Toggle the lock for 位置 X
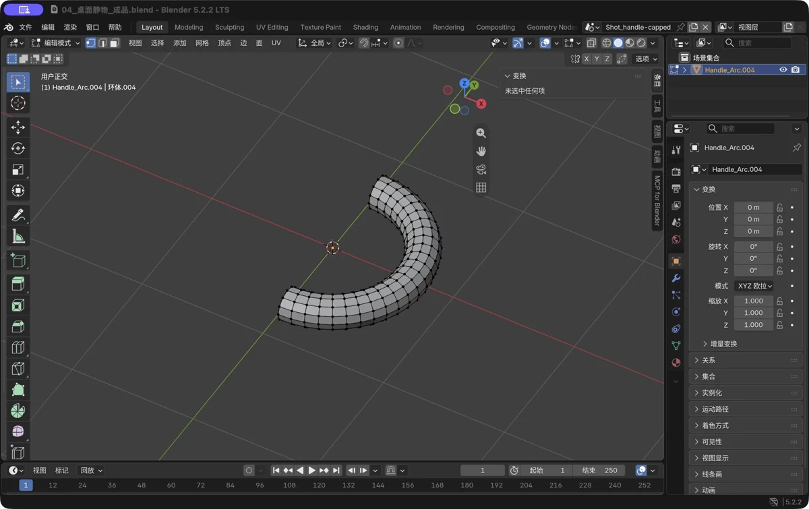This screenshot has width=809, height=509. coord(779,208)
